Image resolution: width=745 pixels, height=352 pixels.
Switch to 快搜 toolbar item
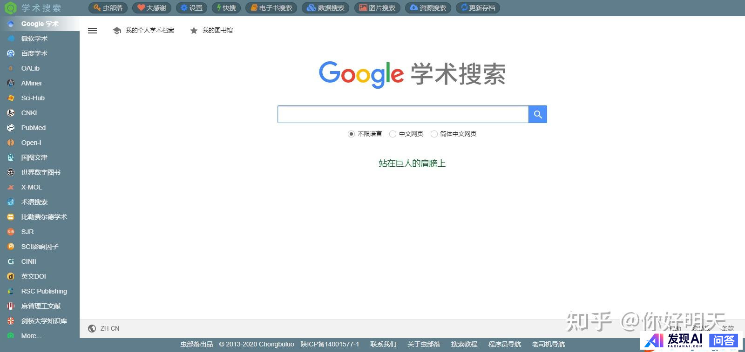[226, 8]
